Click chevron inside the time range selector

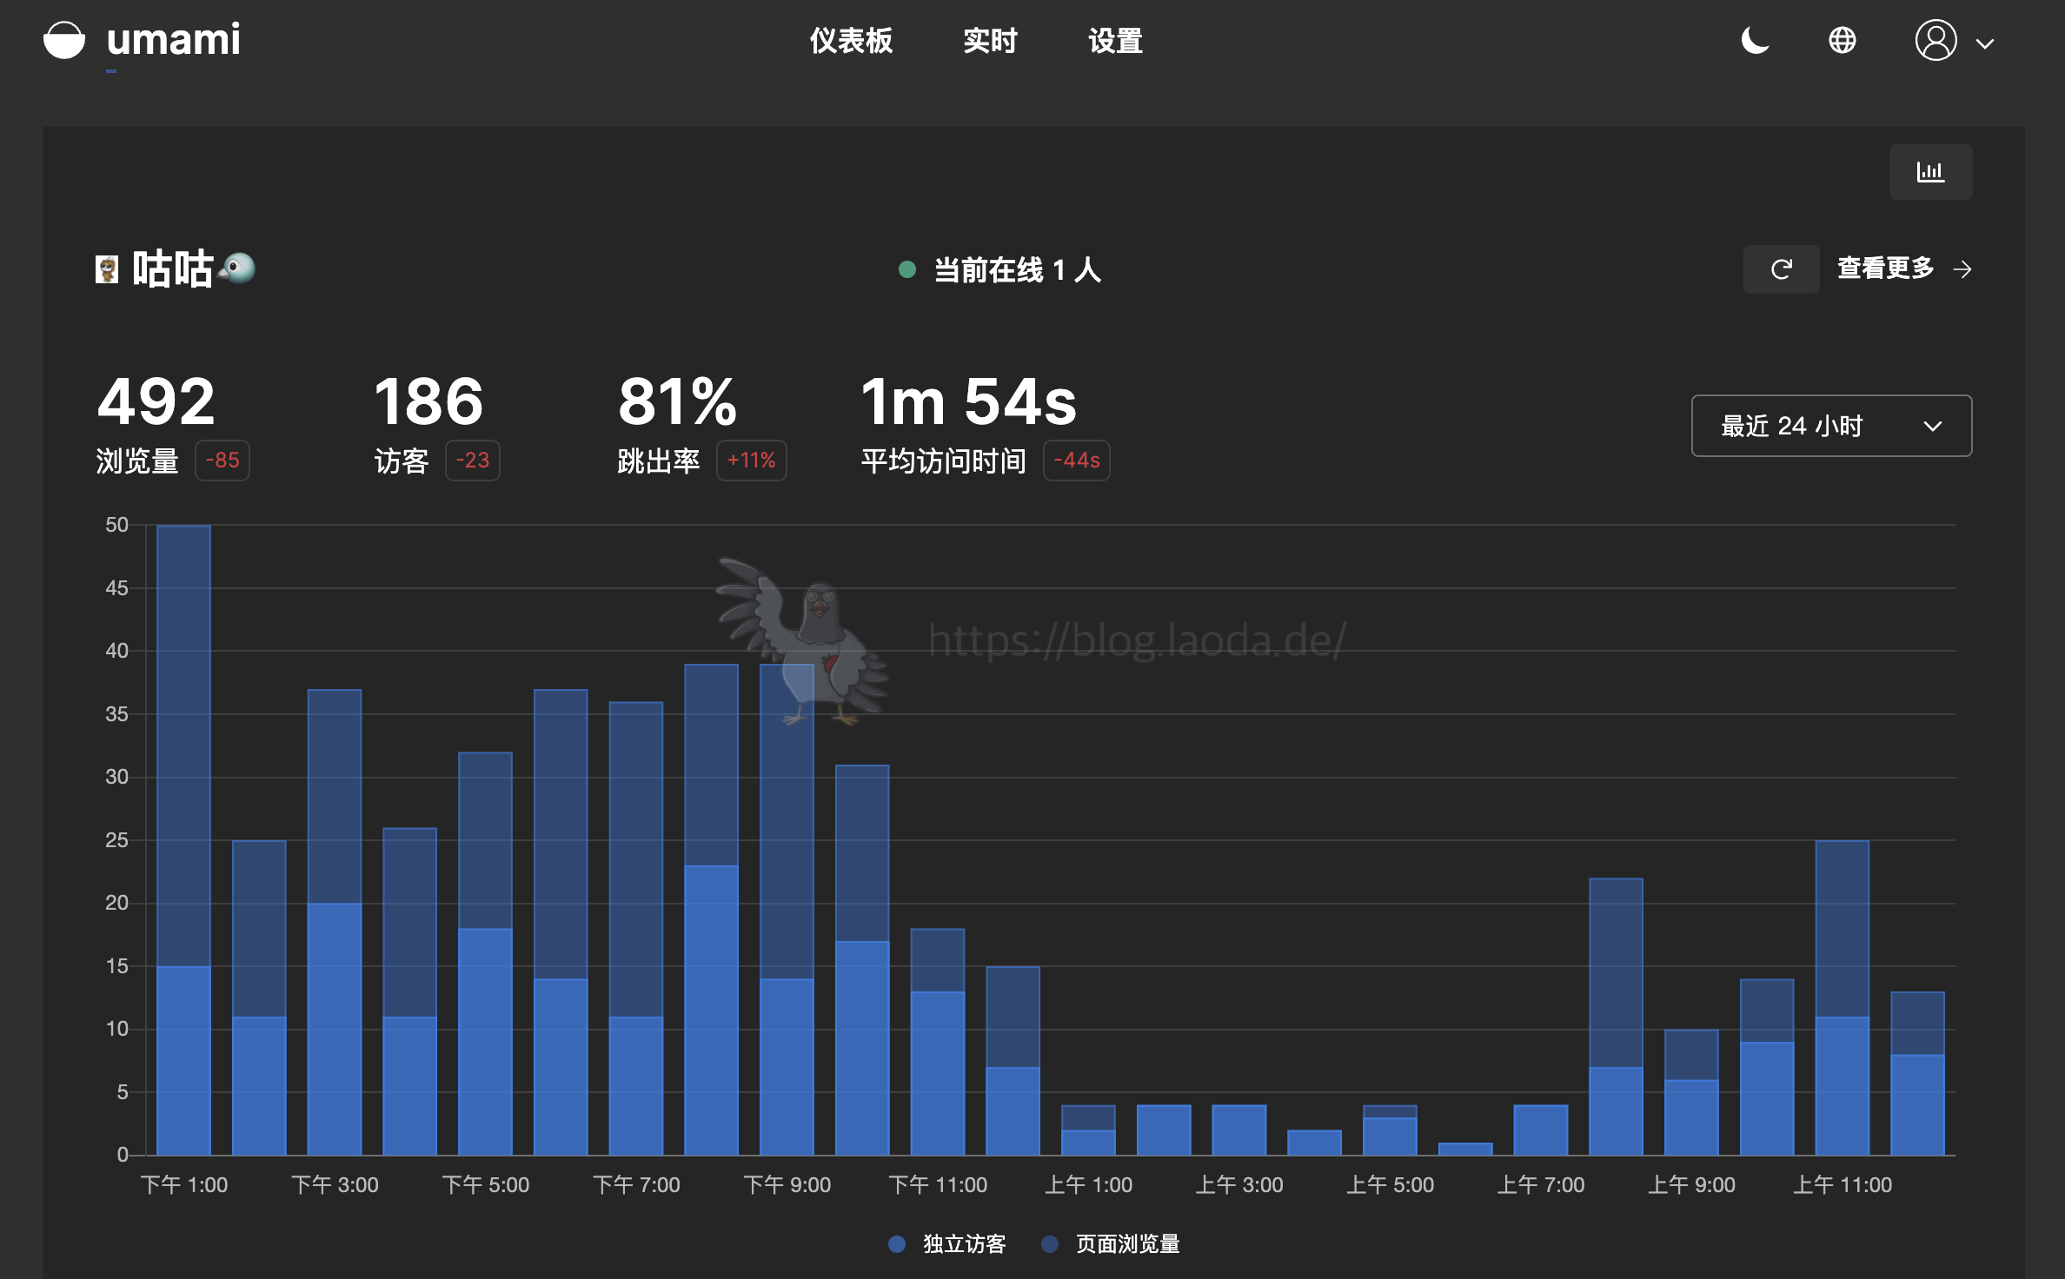point(1932,426)
